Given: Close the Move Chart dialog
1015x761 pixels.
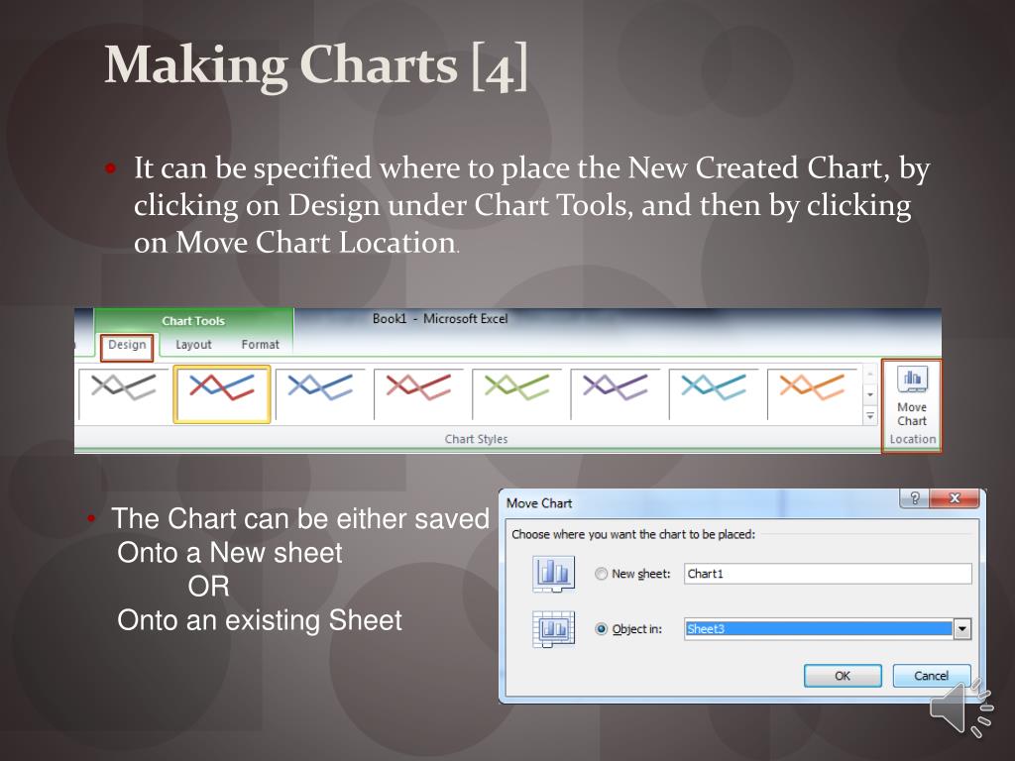Looking at the screenshot, I should (955, 498).
